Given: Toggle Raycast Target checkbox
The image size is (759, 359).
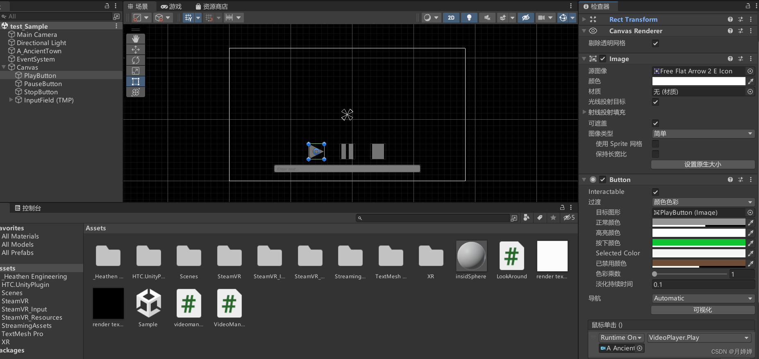Looking at the screenshot, I should point(656,102).
